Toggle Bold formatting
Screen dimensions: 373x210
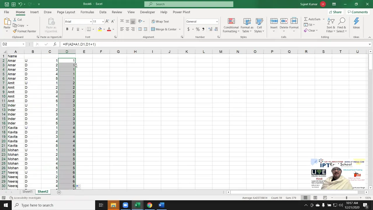pos(67,29)
